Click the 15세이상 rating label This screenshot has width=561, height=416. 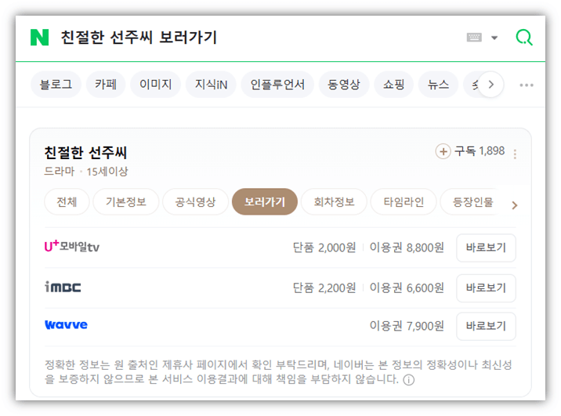point(107,172)
